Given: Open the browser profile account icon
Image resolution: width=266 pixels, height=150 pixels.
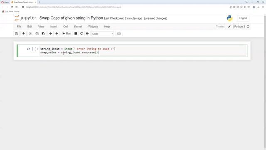Looking at the screenshot, I should [x=254, y=7].
